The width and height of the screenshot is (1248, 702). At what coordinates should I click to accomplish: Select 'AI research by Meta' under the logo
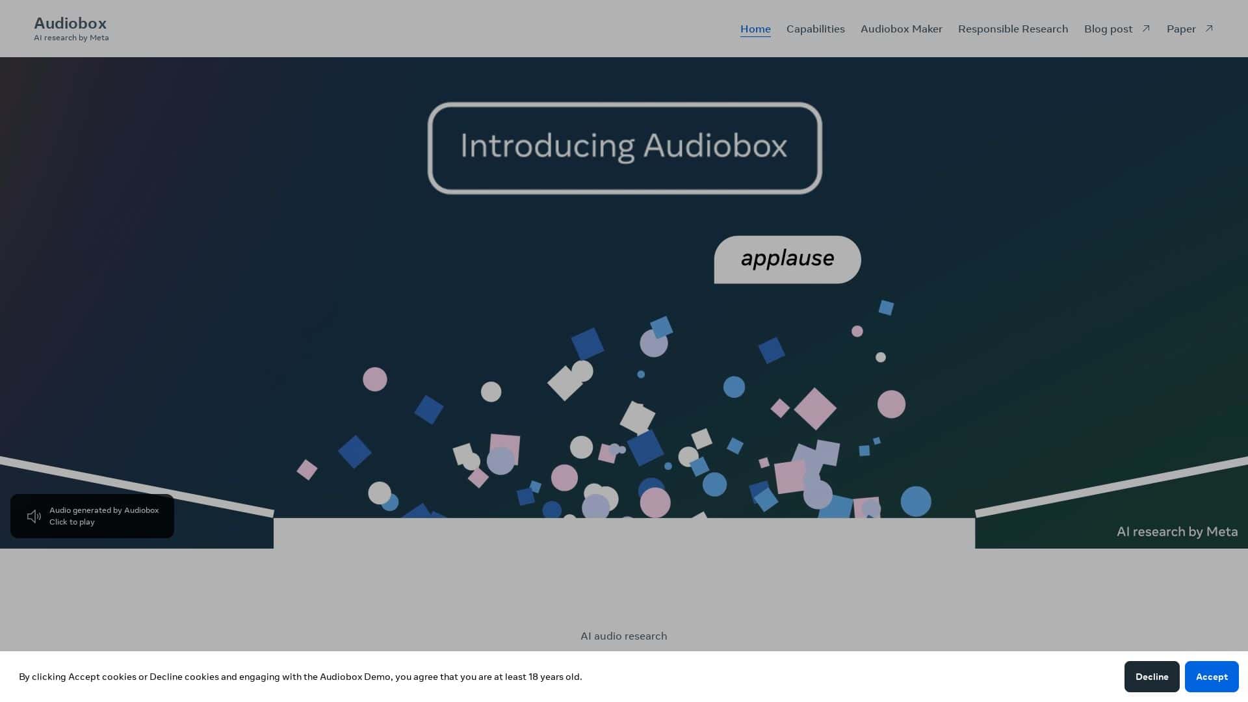pos(71,38)
